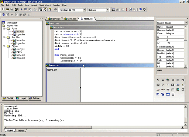
Task: Select the blue window frame palette icon
Action: click(168, 94)
